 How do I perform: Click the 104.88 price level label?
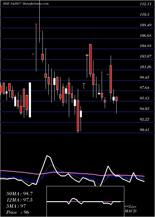145,46
